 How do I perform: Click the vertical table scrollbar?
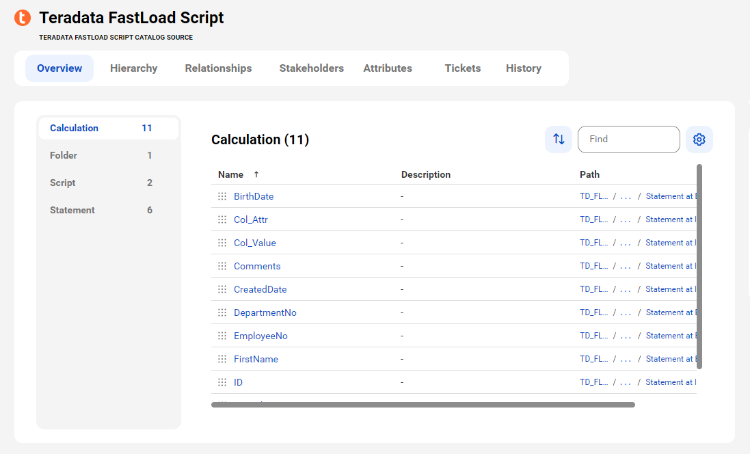pos(699,267)
